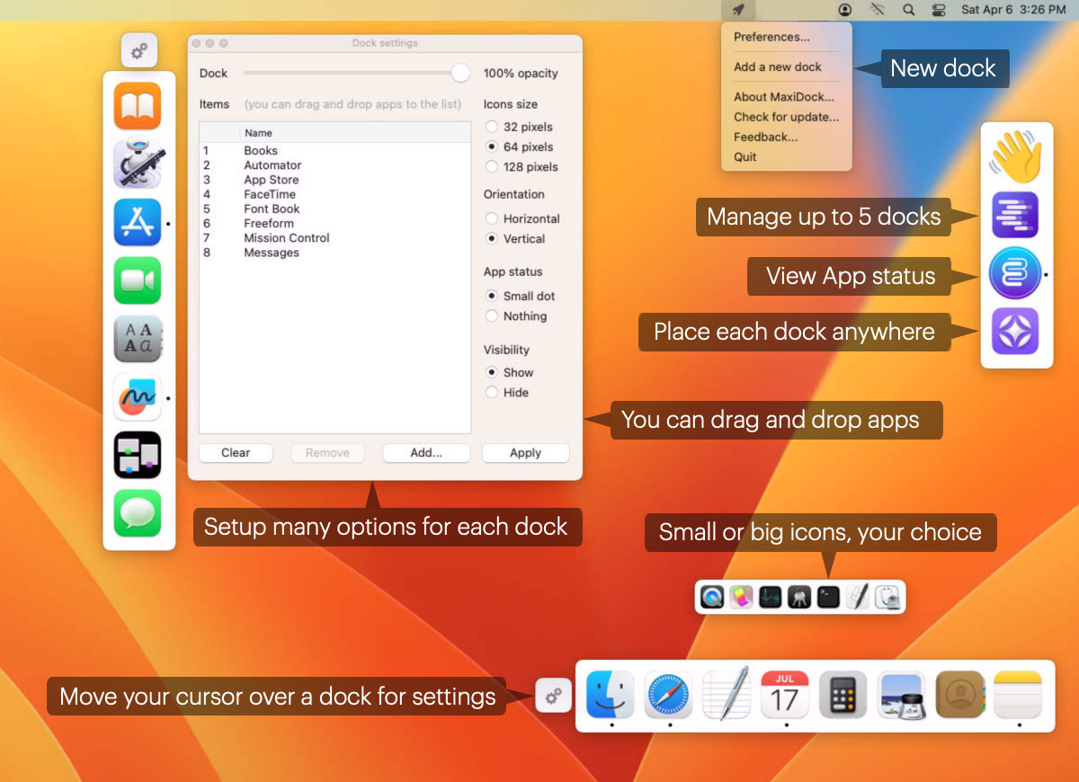
Task: Click the MaxiDock rocket menu bar icon
Action: click(738, 10)
